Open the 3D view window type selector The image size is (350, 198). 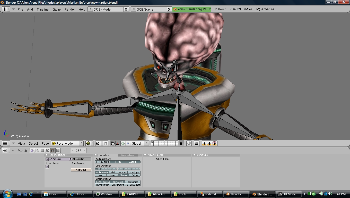pos(6,143)
